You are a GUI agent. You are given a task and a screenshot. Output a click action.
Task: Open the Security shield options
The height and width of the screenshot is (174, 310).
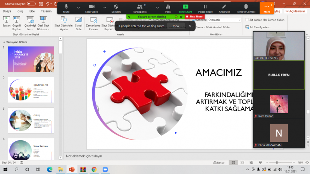(116, 8)
